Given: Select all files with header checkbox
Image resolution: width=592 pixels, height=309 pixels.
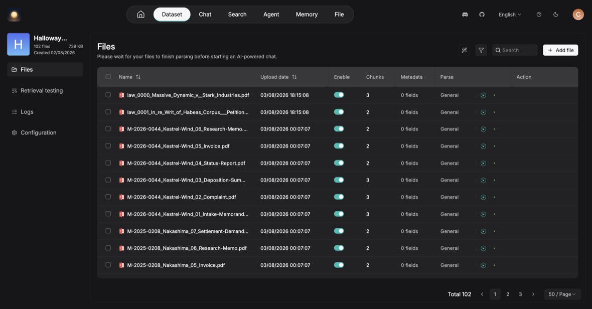Looking at the screenshot, I should (x=108, y=77).
